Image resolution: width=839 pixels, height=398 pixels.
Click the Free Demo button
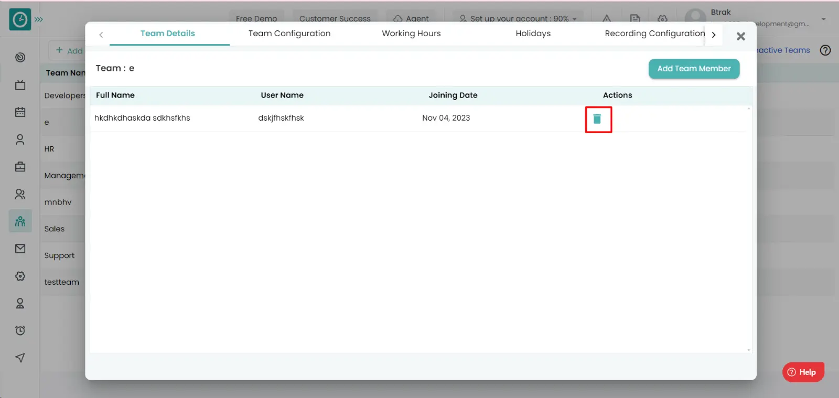256,18
